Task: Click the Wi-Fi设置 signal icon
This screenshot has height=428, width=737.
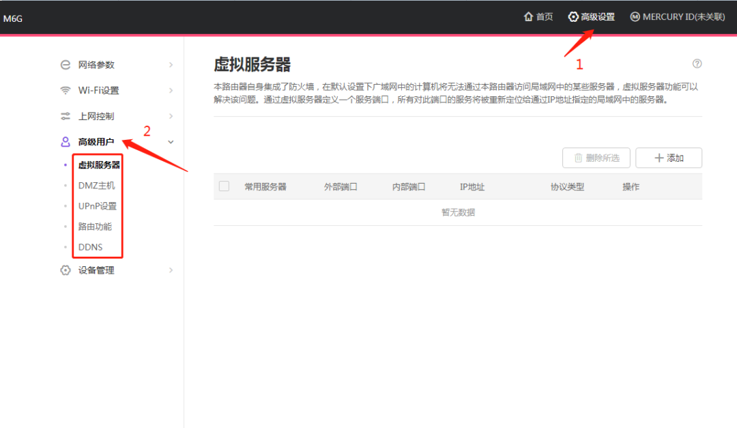Action: (66, 90)
